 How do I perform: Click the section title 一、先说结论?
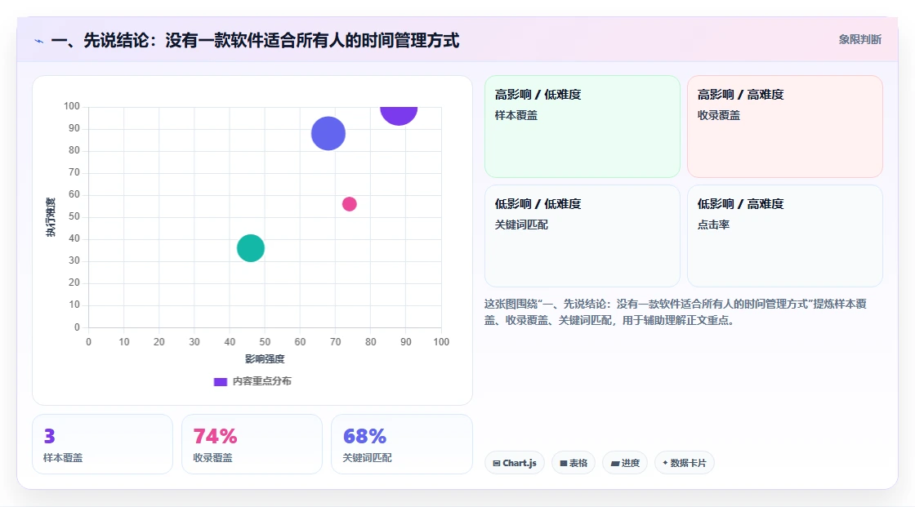point(255,41)
